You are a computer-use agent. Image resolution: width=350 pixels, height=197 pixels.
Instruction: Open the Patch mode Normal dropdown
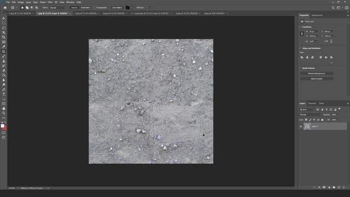pyautogui.click(x=57, y=8)
